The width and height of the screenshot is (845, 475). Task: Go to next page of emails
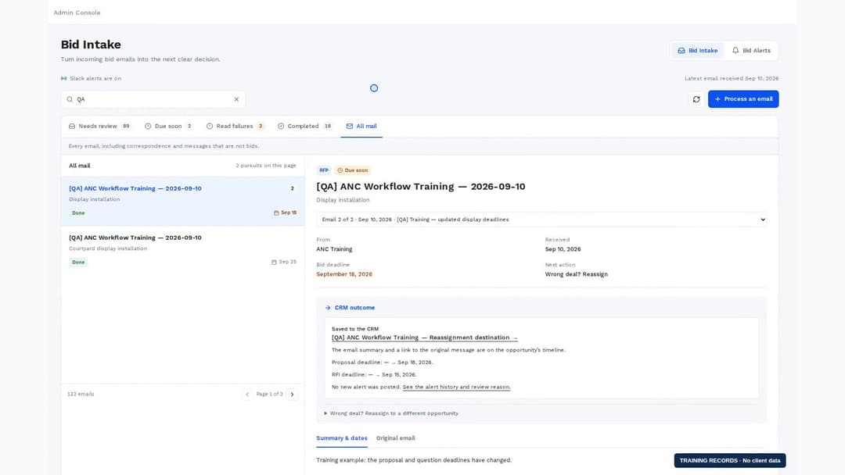(x=292, y=395)
